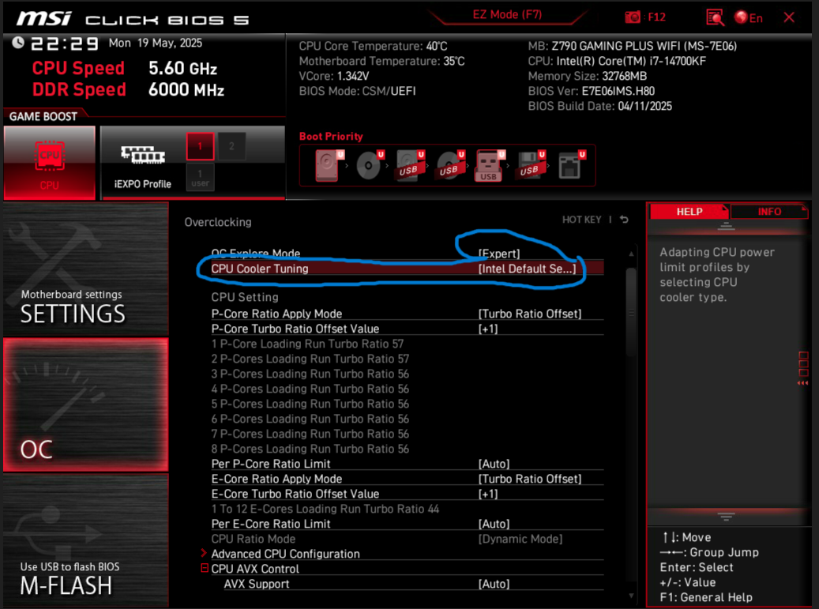This screenshot has height=609, width=819.
Task: Close the BIOS with the X icon
Action: click(789, 17)
